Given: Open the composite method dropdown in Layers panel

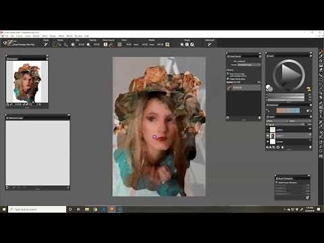Looking at the screenshot, I should (276, 121).
